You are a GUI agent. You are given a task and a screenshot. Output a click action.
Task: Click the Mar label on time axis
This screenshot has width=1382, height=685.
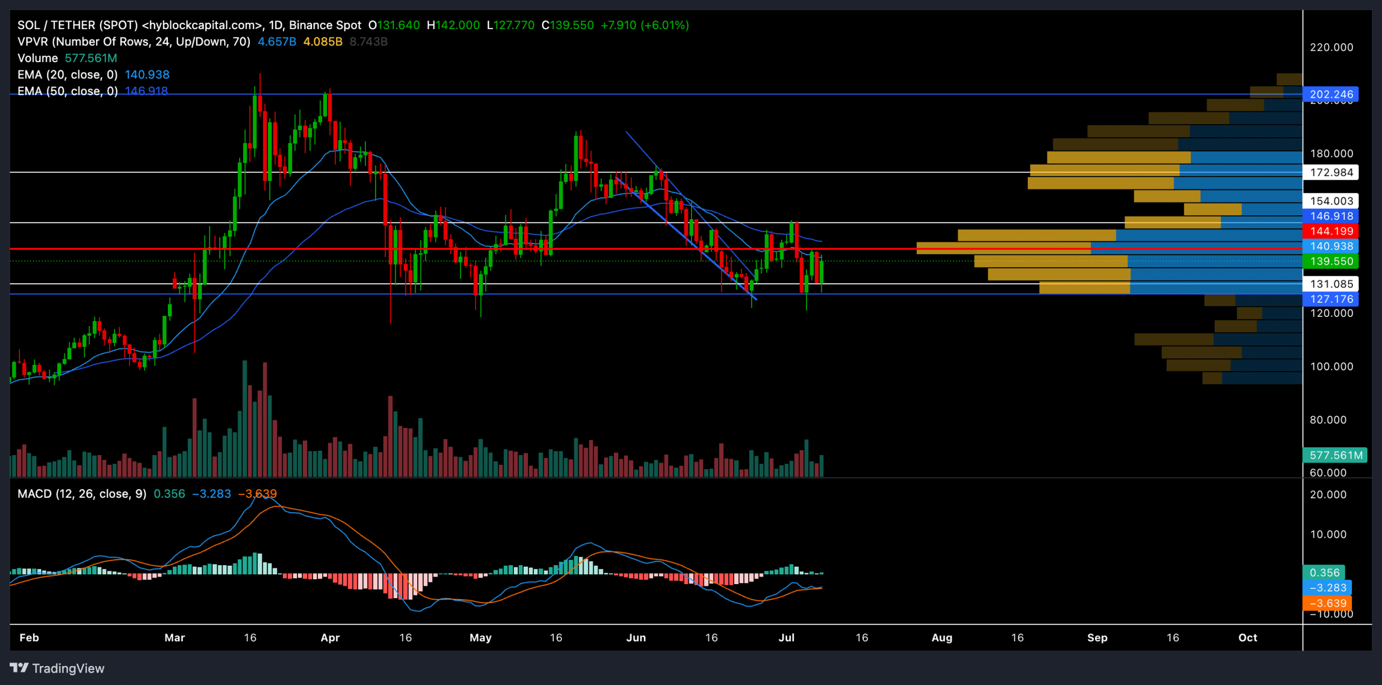(174, 637)
